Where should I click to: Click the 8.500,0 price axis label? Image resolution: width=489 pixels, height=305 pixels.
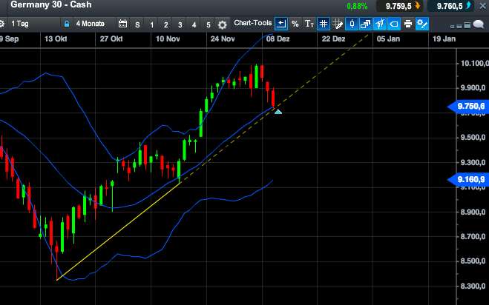tap(473, 261)
